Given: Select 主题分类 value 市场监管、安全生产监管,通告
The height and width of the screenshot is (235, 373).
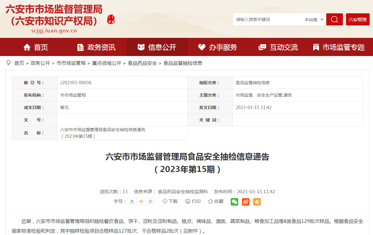Looking at the screenshot, I should pyautogui.click(x=264, y=95).
